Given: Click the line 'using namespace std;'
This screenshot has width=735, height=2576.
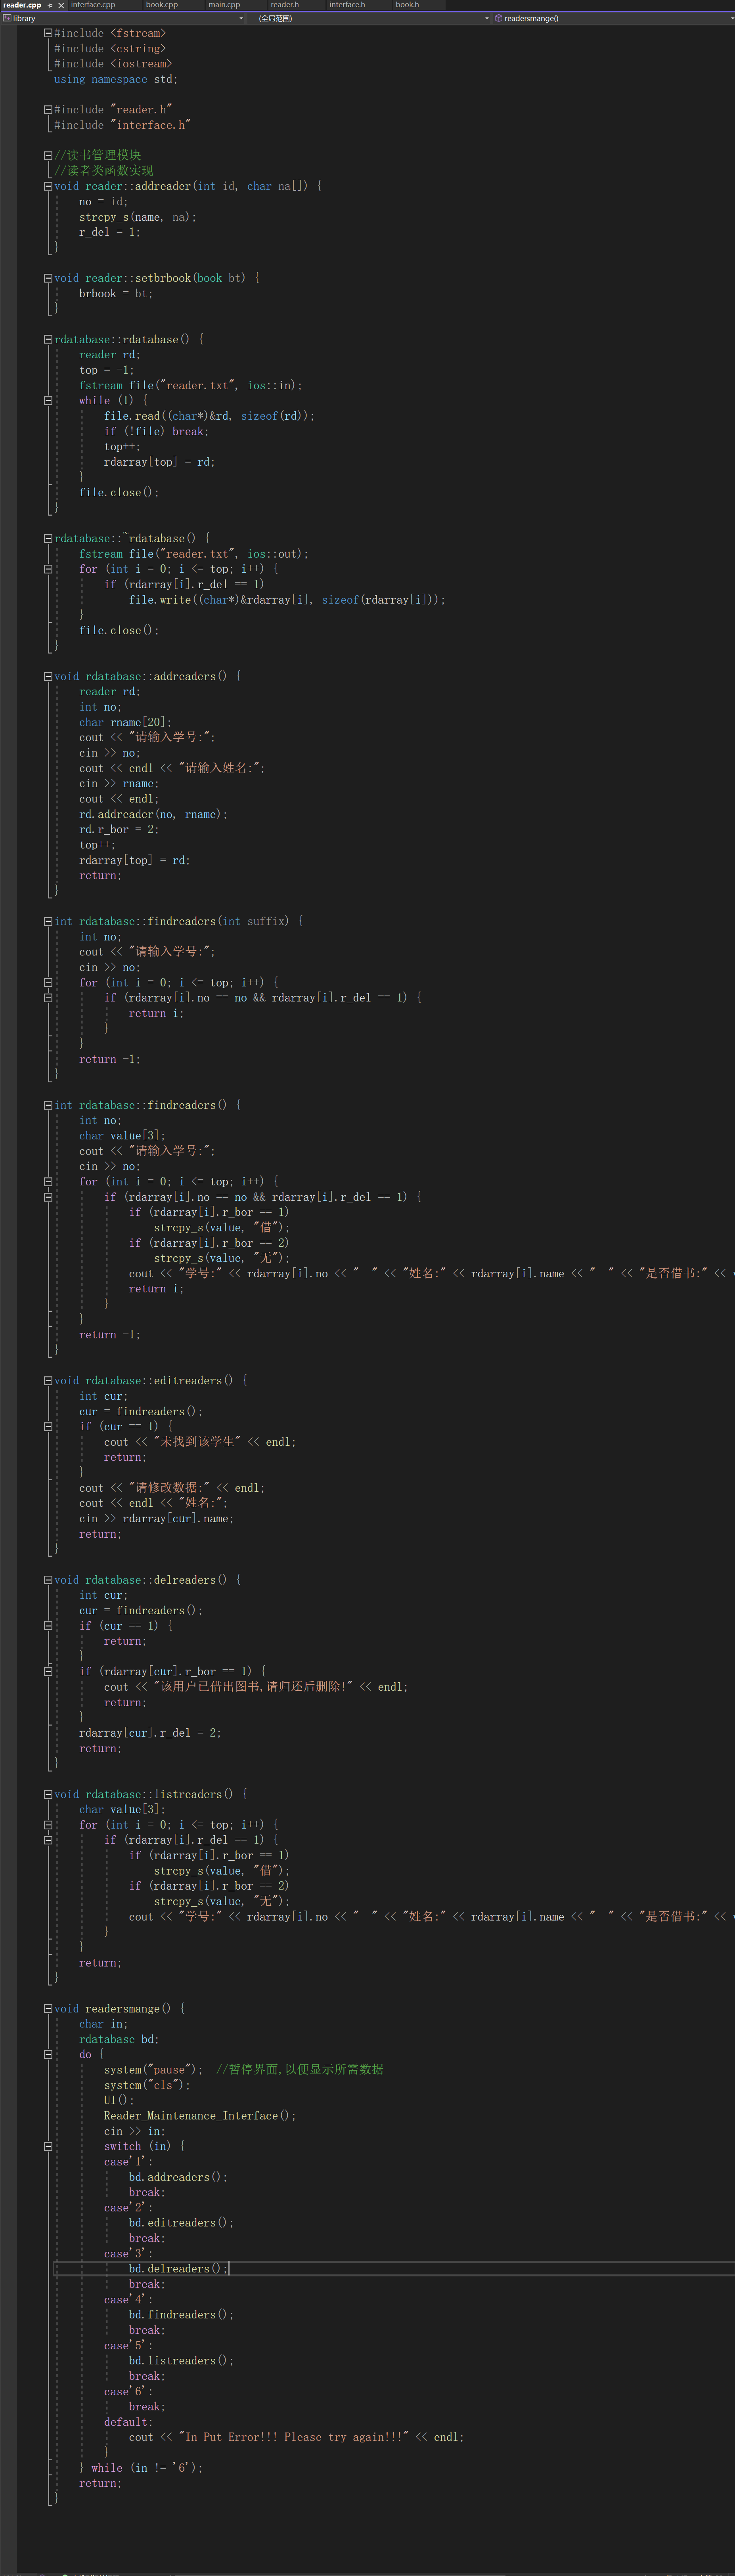Looking at the screenshot, I should tap(116, 79).
